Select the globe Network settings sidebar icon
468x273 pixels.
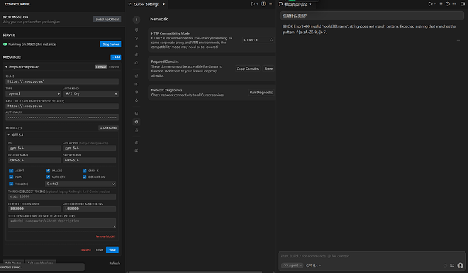(x=136, y=122)
